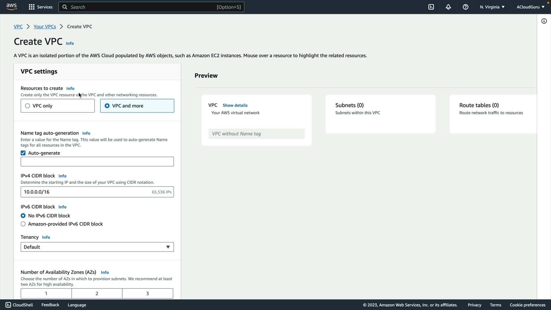This screenshot has height=310, width=551.
Task: Launch CloudShell from the footer bar
Action: [19, 305]
